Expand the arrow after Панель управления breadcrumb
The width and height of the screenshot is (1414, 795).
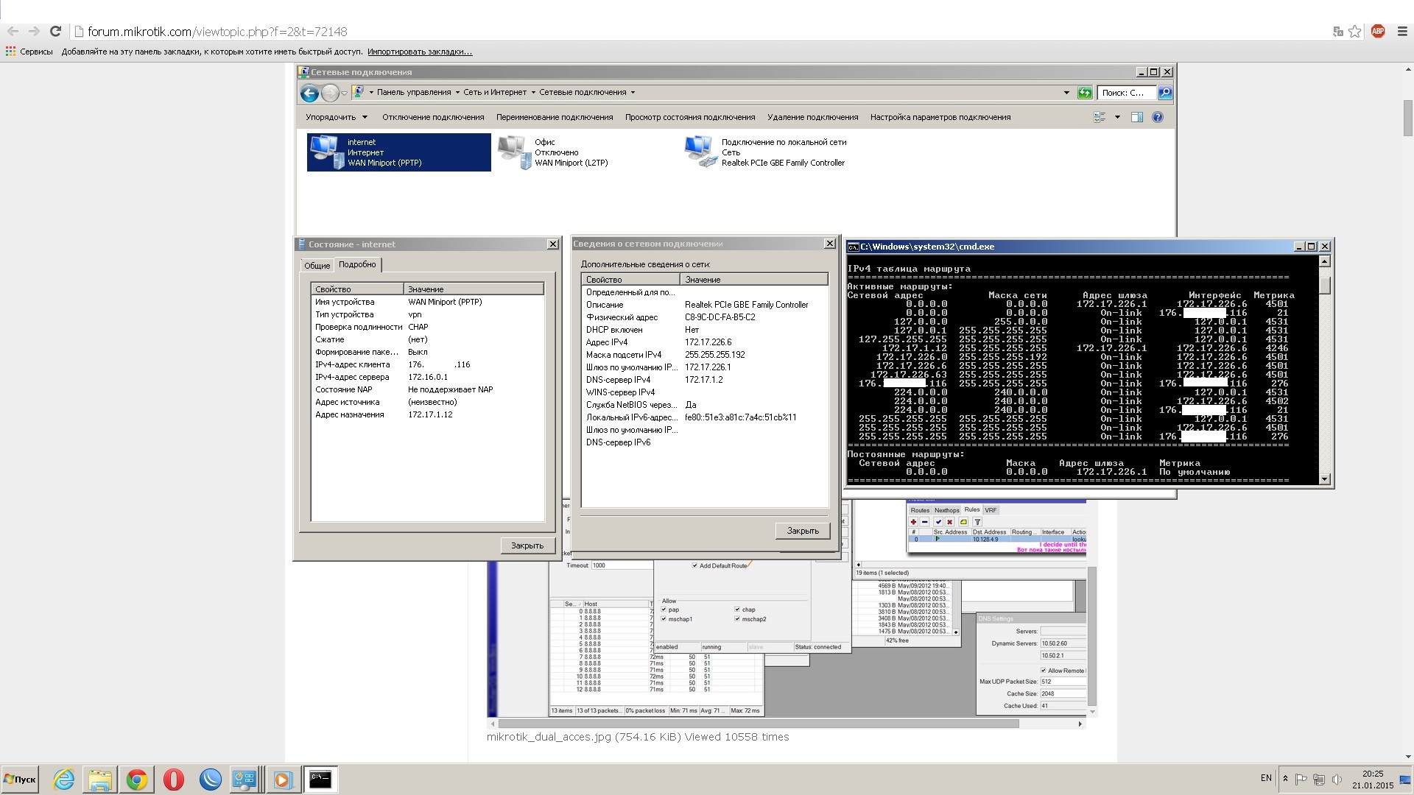pos(457,93)
